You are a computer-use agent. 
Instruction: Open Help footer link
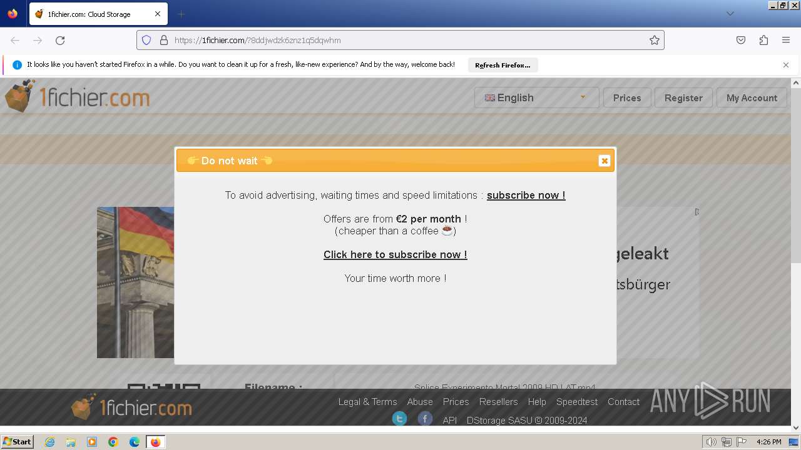(x=537, y=402)
